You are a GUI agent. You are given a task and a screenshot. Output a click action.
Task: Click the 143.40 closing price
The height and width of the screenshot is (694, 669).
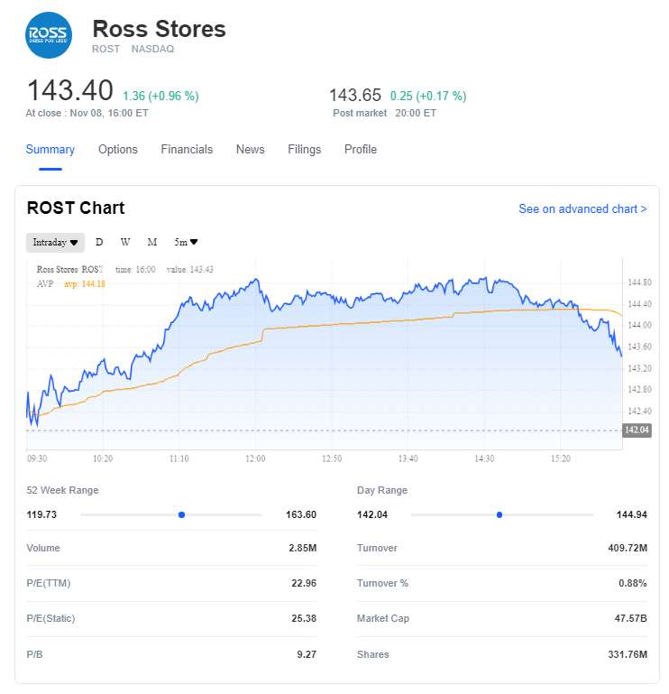point(69,91)
